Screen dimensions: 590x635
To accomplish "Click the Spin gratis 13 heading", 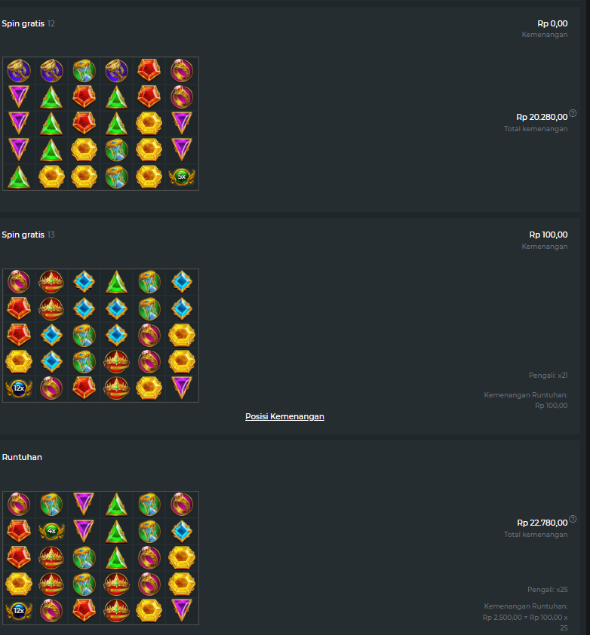I will pos(29,235).
